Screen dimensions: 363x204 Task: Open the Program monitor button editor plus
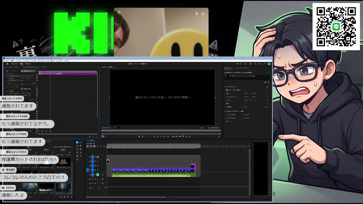pyautogui.click(x=219, y=136)
